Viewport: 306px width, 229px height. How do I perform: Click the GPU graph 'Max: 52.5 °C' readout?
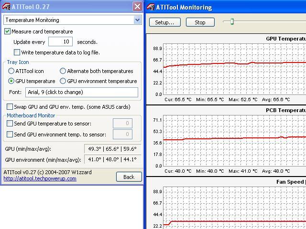coord(243,100)
